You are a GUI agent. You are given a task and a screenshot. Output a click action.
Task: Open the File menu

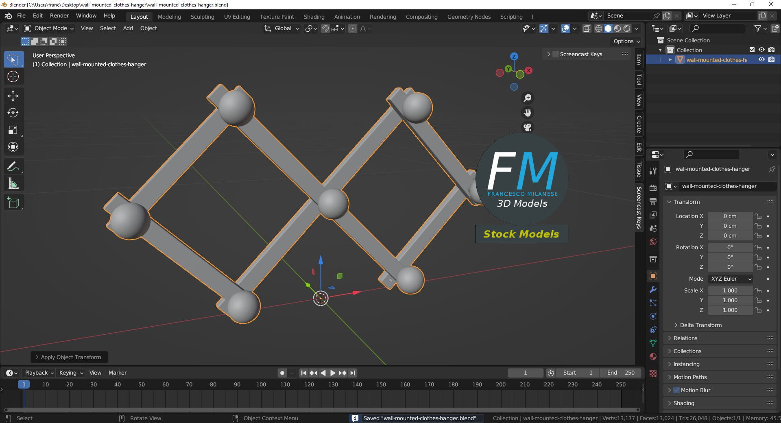[21, 15]
